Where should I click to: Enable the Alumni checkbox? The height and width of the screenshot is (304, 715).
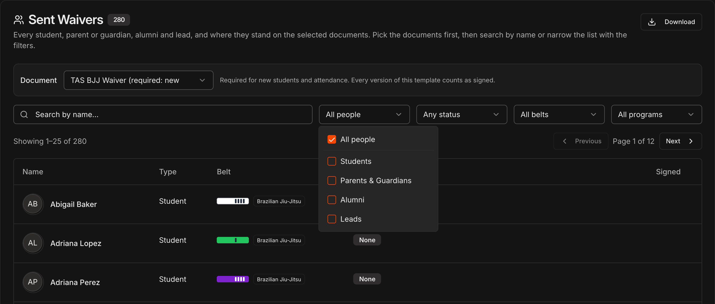pos(332,200)
